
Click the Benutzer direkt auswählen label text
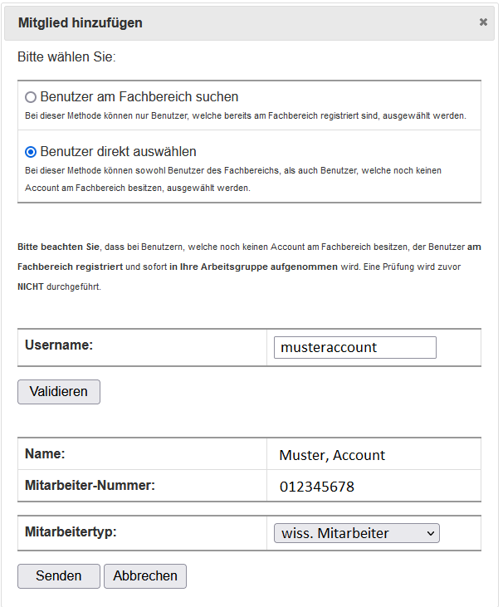pyautogui.click(x=118, y=152)
